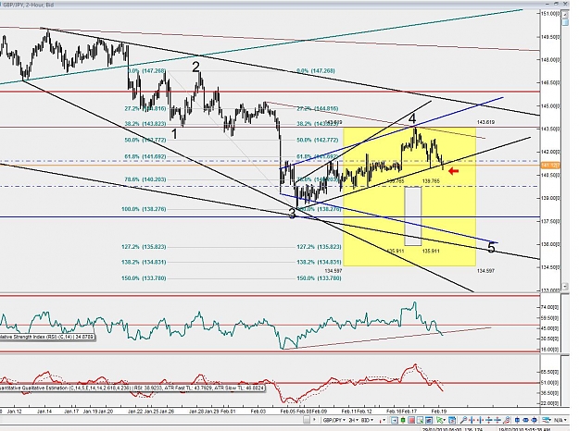
Task: Click the Relative Strength Index indicator label
Action: point(47,337)
